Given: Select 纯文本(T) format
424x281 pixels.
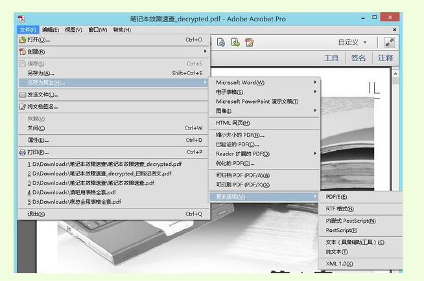Looking at the screenshot, I should point(360,252).
